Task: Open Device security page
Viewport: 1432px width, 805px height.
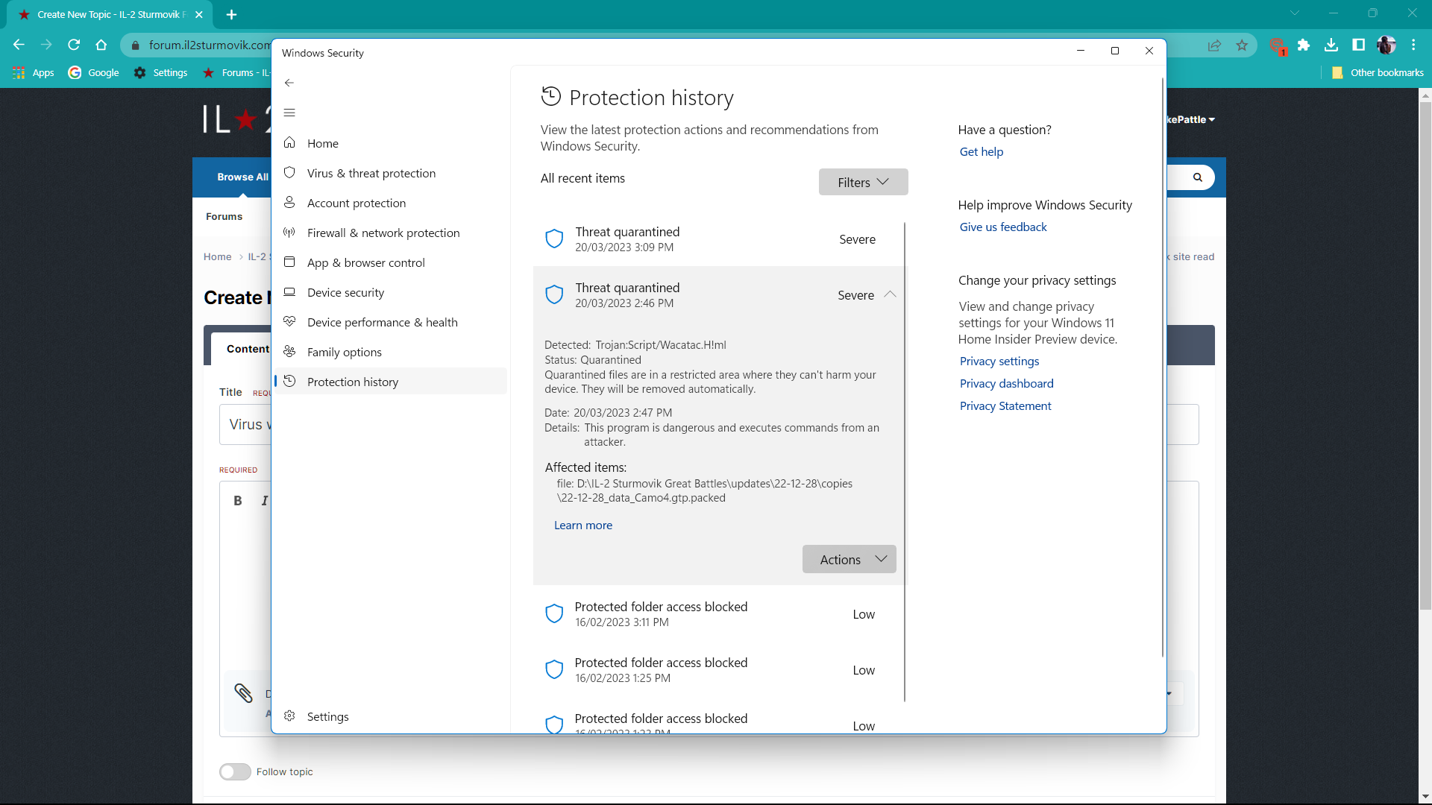Action: point(391,292)
